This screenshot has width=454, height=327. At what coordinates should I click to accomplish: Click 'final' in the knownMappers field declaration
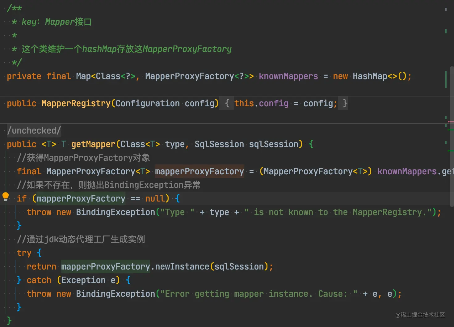click(59, 76)
